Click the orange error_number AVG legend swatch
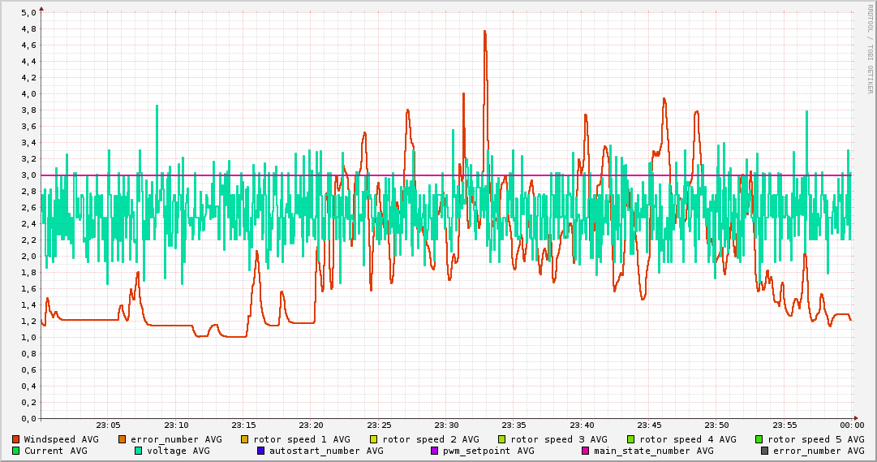The height and width of the screenshot is (462, 877). tap(123, 439)
